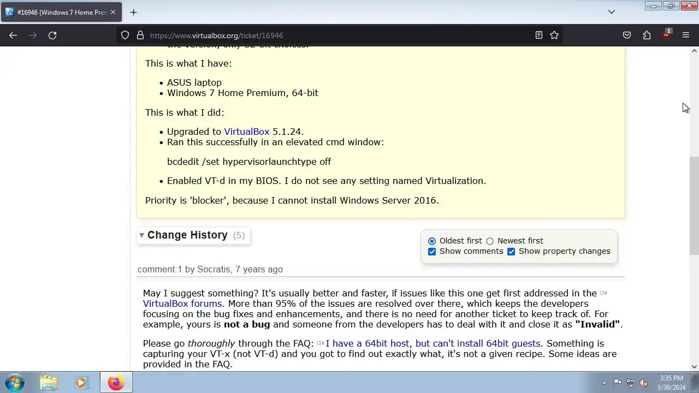Collapse the Change History section
This screenshot has width=699, height=393.
point(187,235)
